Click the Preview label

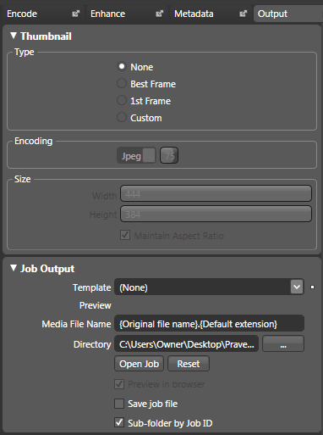tap(96, 305)
